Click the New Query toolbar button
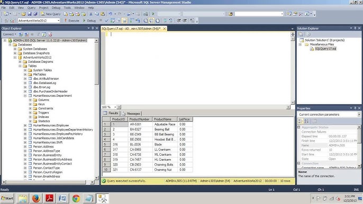 [x=51, y=14]
